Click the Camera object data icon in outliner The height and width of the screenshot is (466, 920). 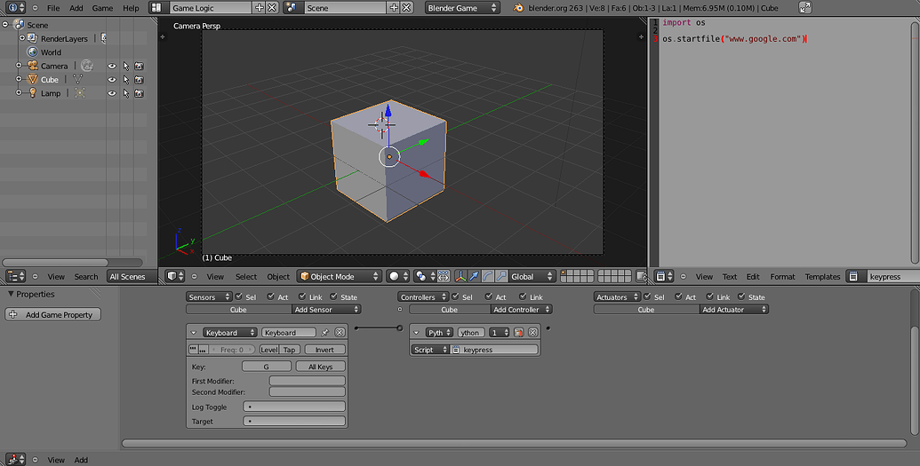[87, 66]
